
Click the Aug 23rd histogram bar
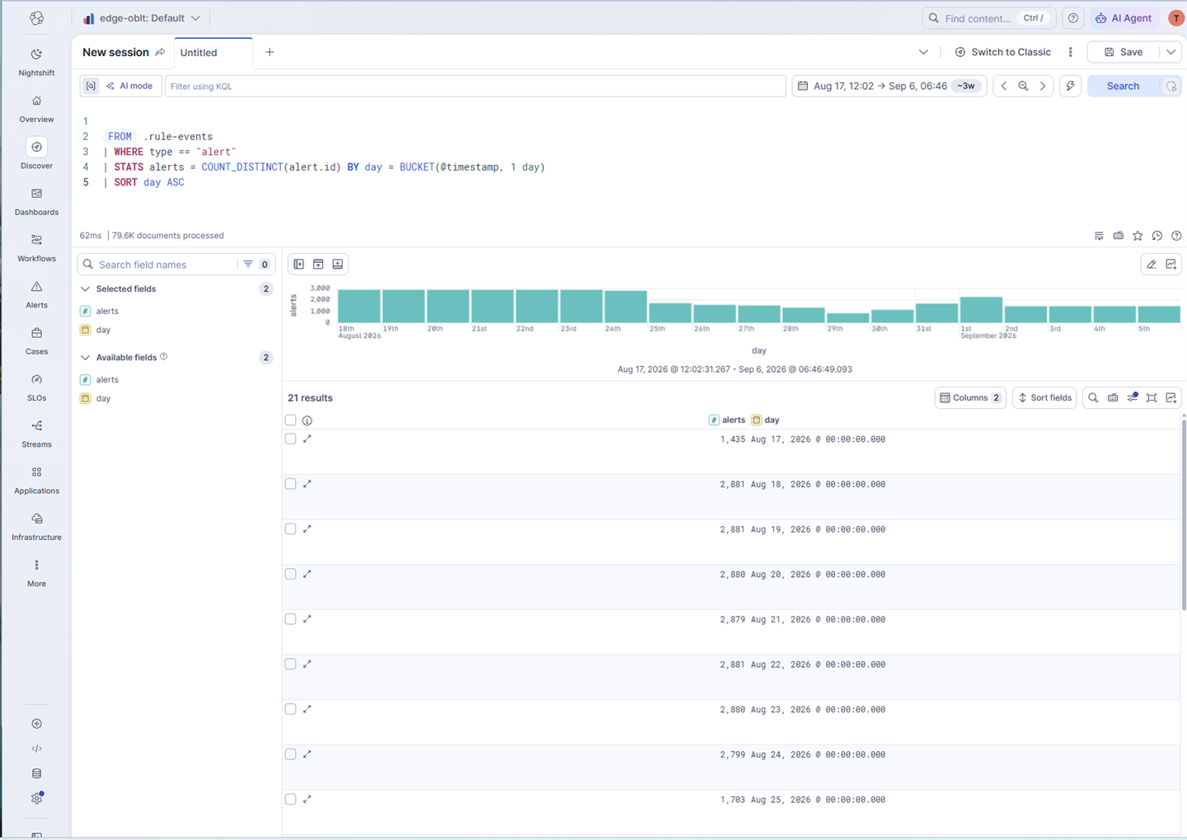pos(581,306)
